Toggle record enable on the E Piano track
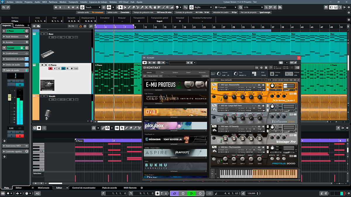The image size is (351, 197). 51,68
